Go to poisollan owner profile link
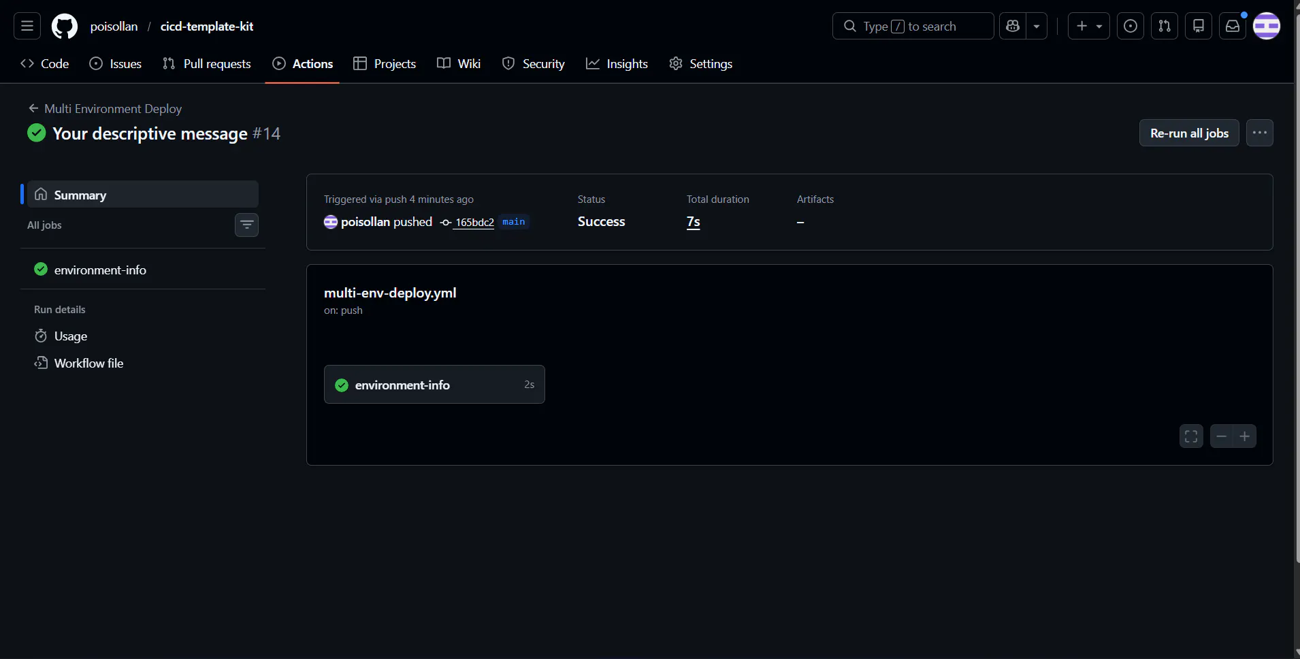Screen dimensions: 1300x659 tap(114, 26)
